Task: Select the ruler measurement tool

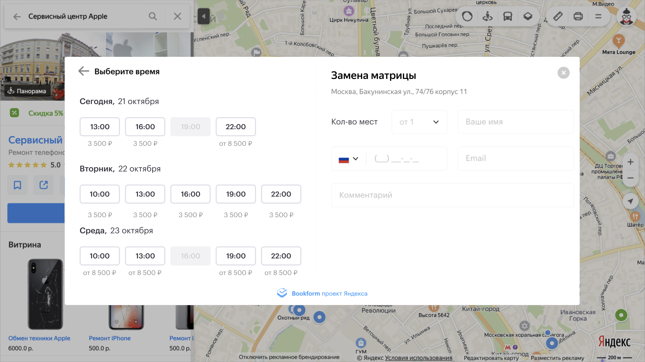Action: point(558,17)
